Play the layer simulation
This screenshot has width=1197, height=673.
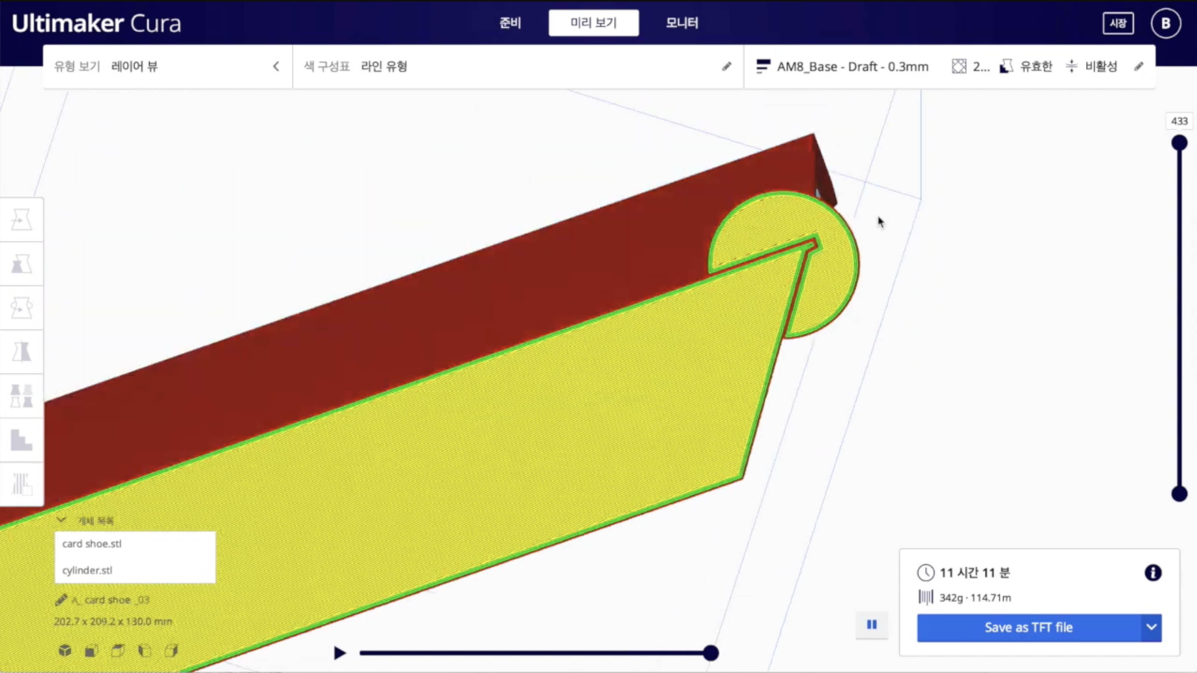point(340,653)
